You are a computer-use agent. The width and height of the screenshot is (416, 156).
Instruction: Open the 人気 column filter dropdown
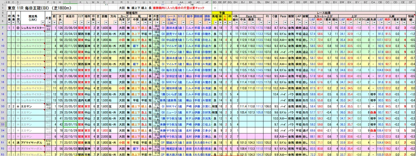(226, 23)
